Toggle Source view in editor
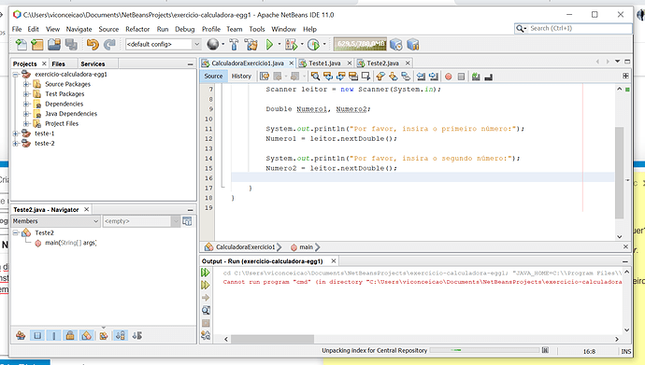645x365 pixels. 213,76
